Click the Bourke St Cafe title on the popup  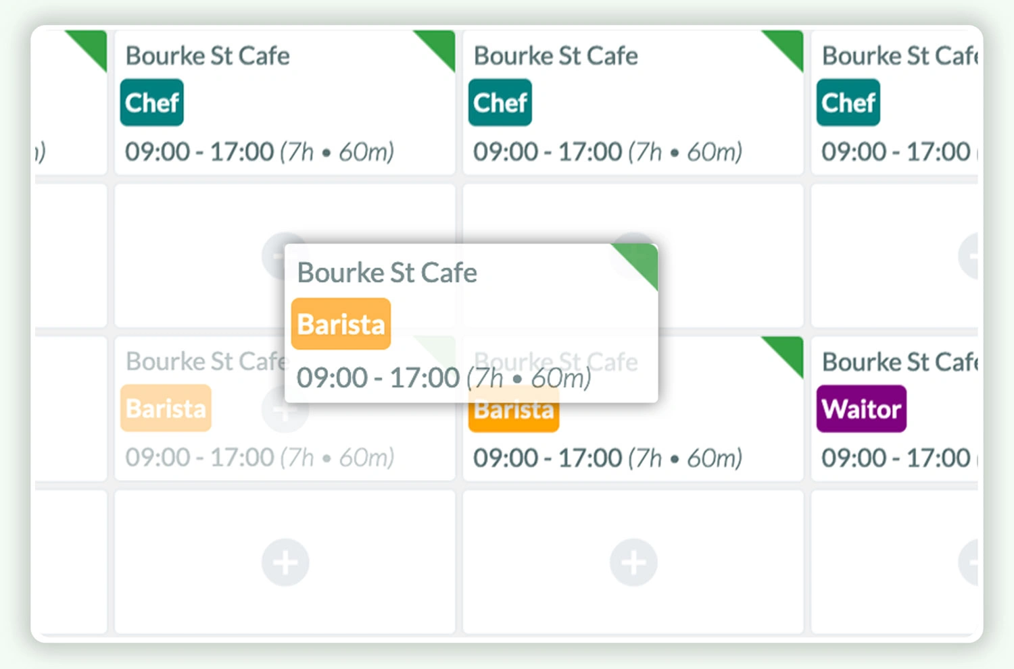point(387,273)
